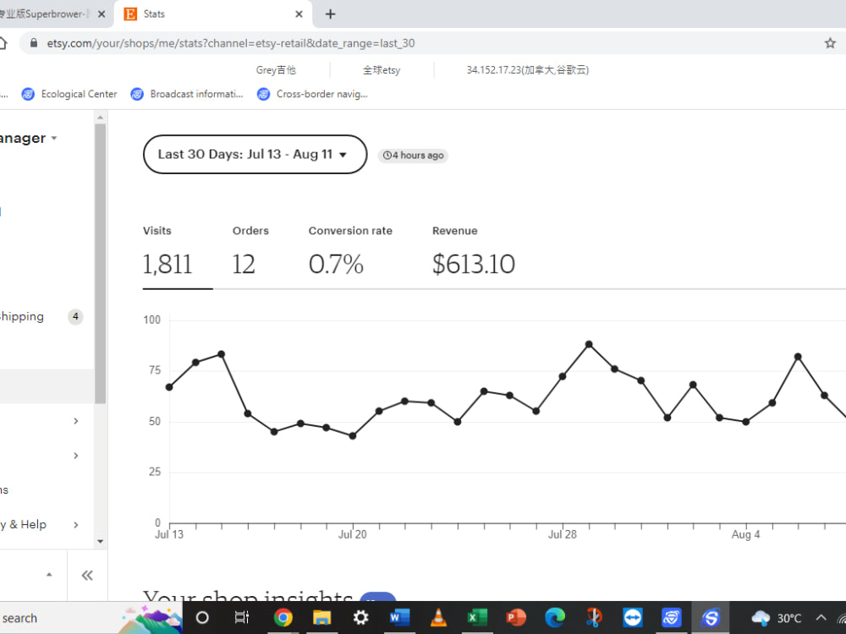Open the blue shield browser icon in taskbar
This screenshot has width=846, height=634.
pyautogui.click(x=671, y=618)
